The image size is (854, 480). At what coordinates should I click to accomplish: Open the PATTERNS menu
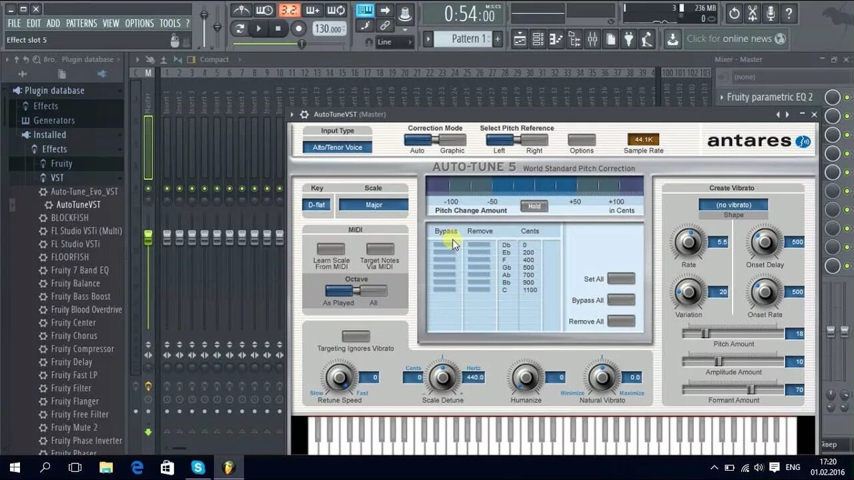coord(81,23)
